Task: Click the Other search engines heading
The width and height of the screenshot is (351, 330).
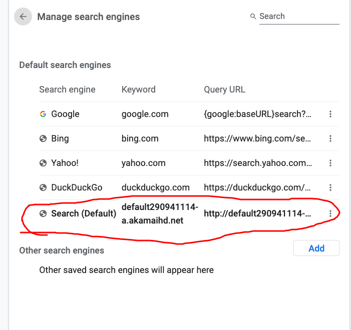Action: (x=62, y=250)
